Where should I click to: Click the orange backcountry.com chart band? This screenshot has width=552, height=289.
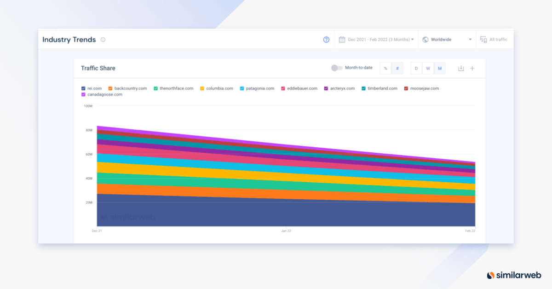tap(286, 195)
